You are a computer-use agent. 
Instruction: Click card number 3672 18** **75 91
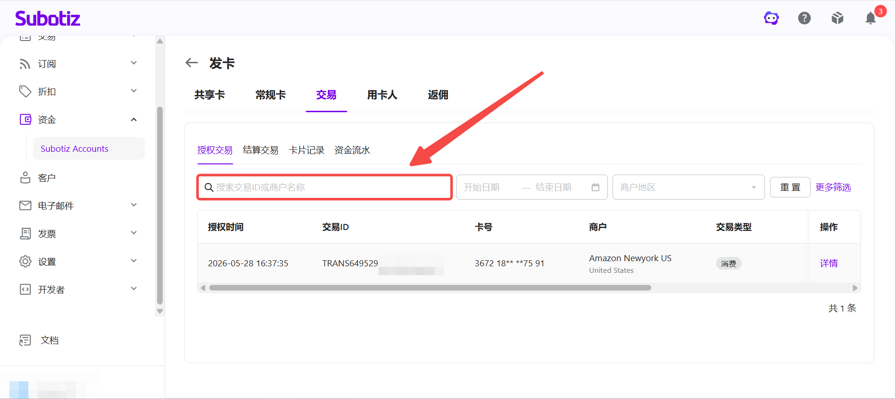point(509,264)
